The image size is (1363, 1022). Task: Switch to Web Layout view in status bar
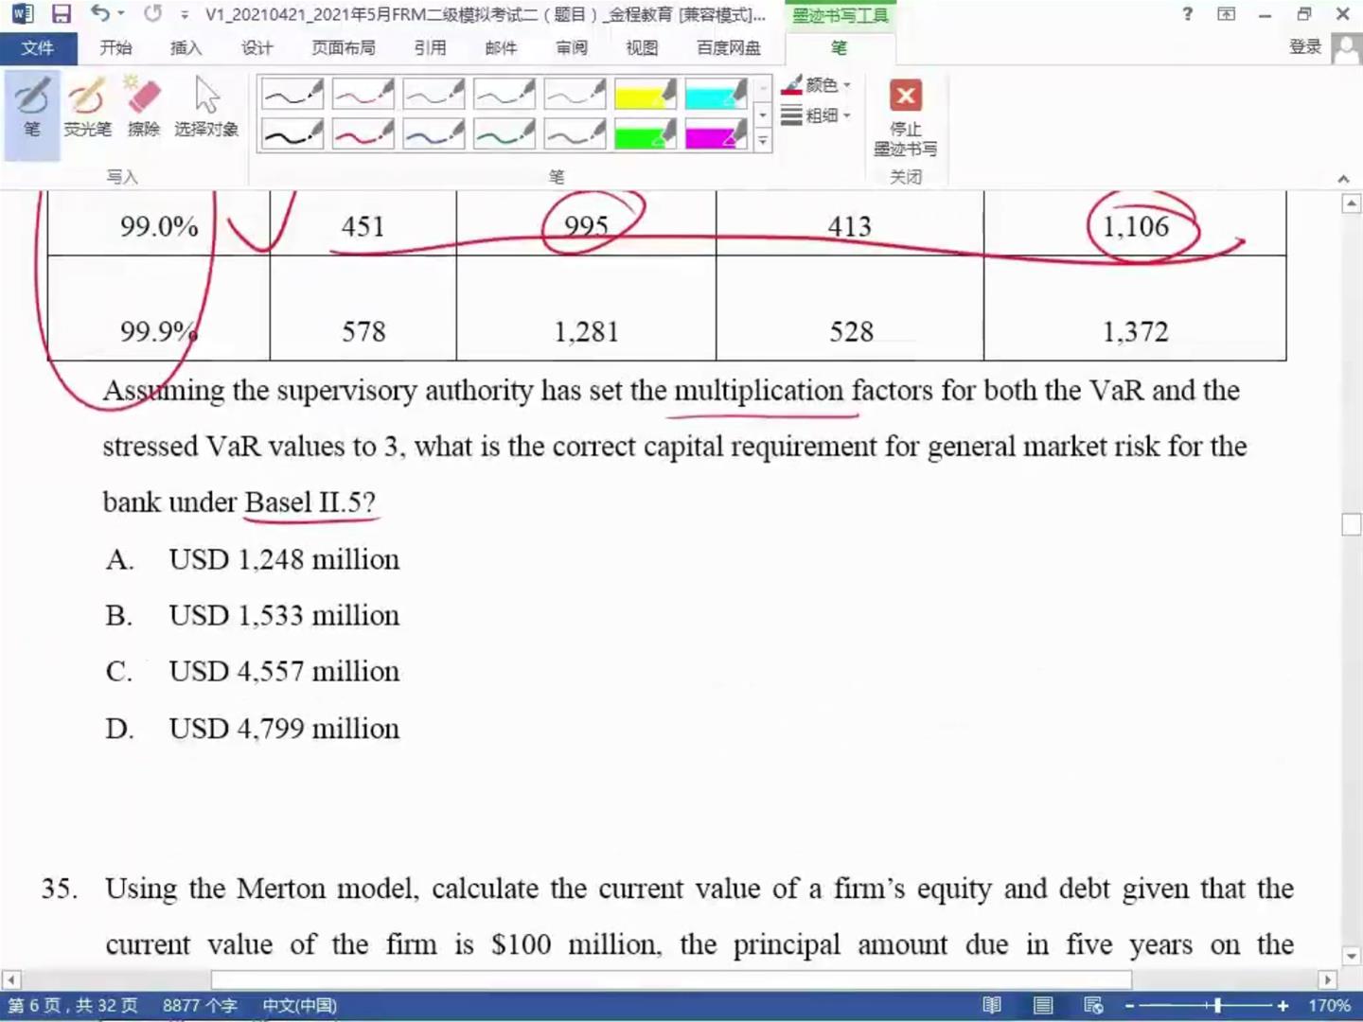tap(1093, 1005)
